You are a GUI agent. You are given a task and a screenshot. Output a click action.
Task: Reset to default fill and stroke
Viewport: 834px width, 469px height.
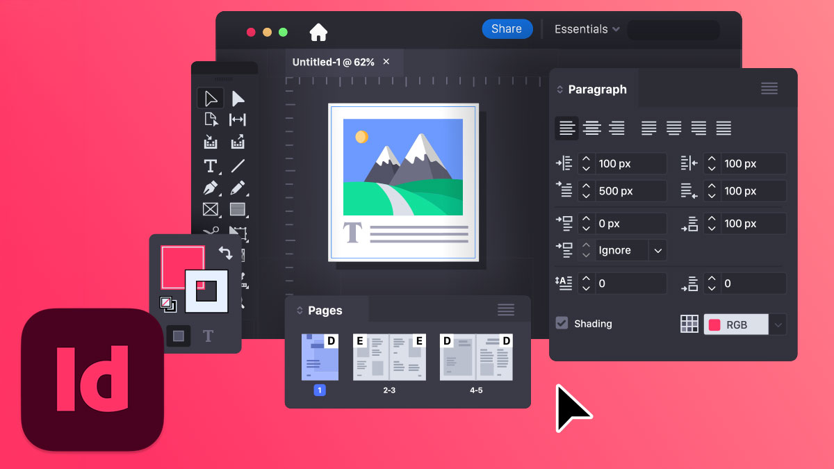point(169,304)
